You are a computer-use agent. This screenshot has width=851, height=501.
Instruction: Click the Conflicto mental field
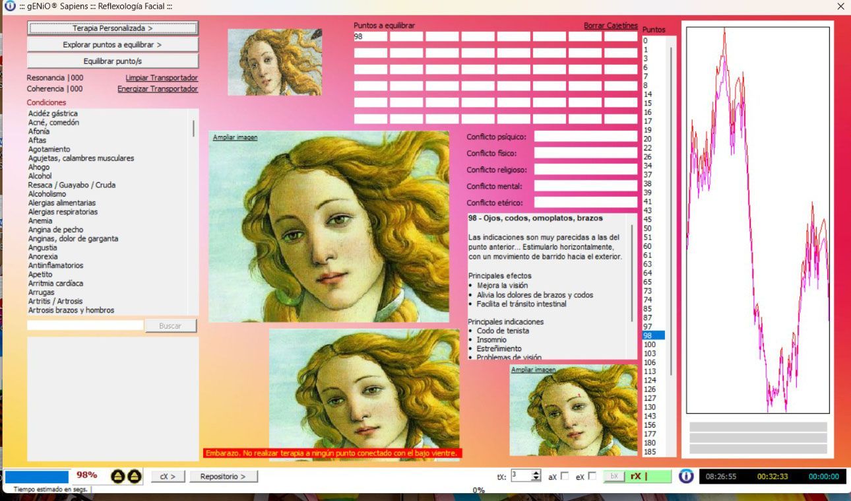click(x=586, y=186)
